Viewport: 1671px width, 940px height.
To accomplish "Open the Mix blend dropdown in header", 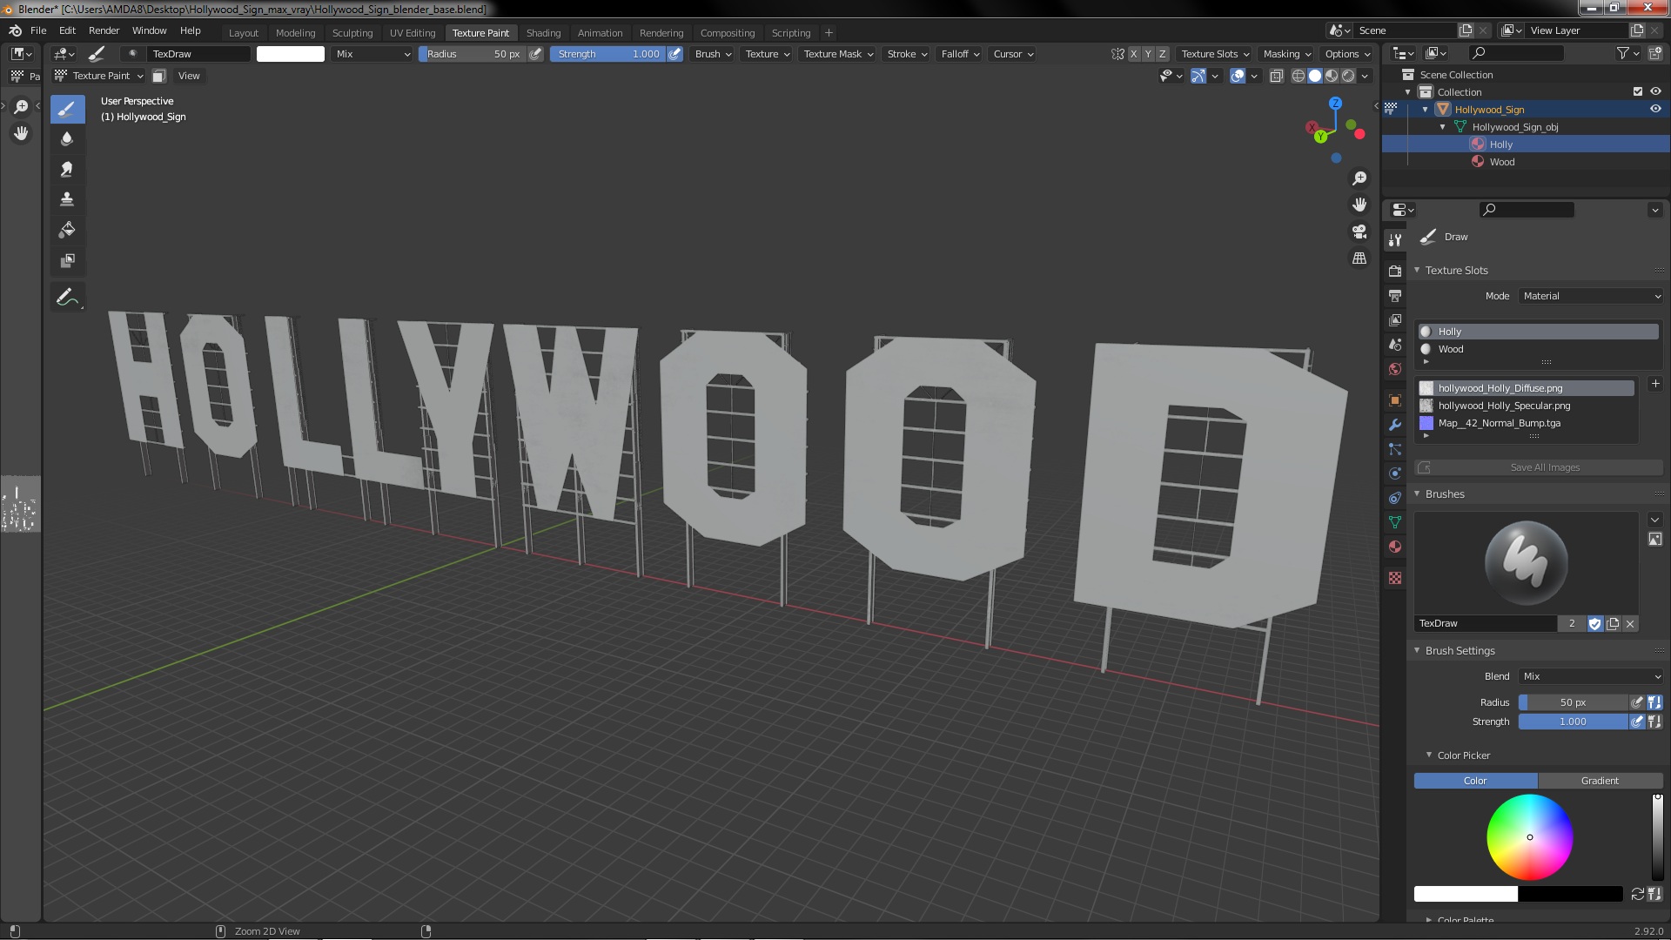I will pyautogui.click(x=373, y=54).
